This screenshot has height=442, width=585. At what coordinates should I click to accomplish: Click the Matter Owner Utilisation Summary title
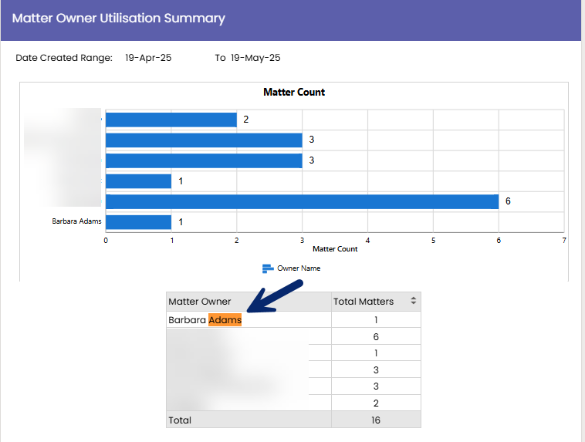coord(119,19)
